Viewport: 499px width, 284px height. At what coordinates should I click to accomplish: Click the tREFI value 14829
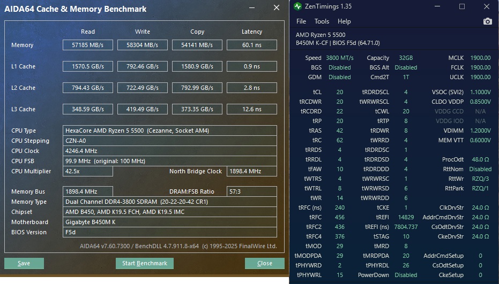coord(406,217)
